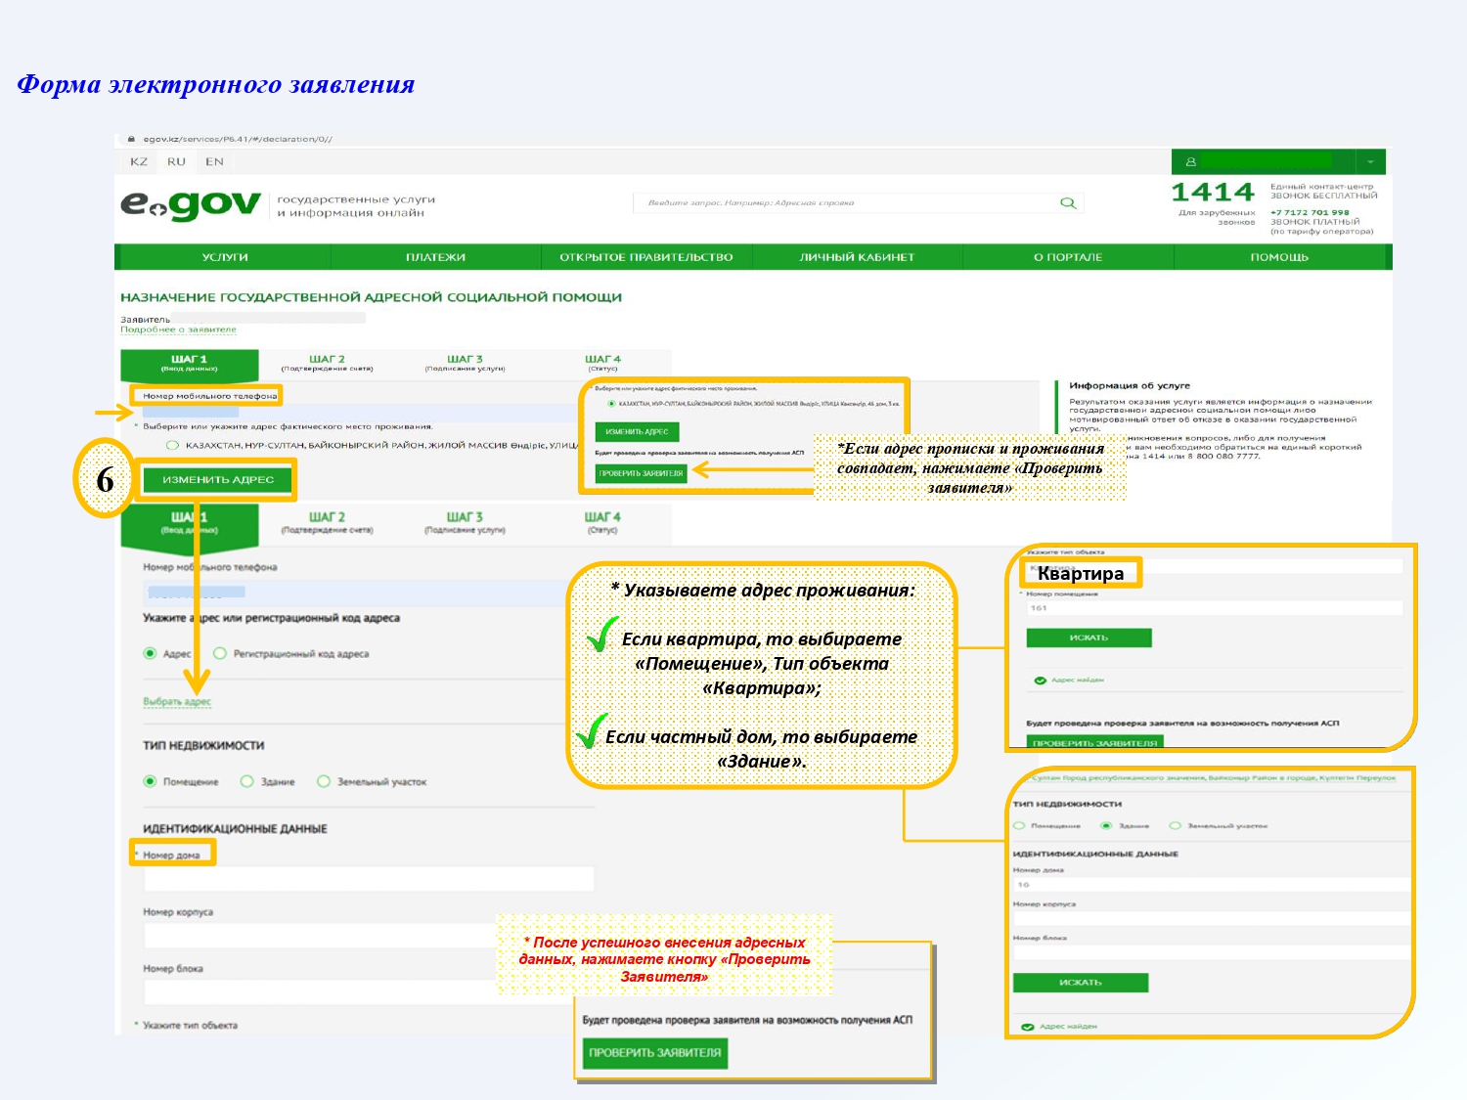Click the portal search input field
The width and height of the screenshot is (1467, 1100).
click(846, 203)
